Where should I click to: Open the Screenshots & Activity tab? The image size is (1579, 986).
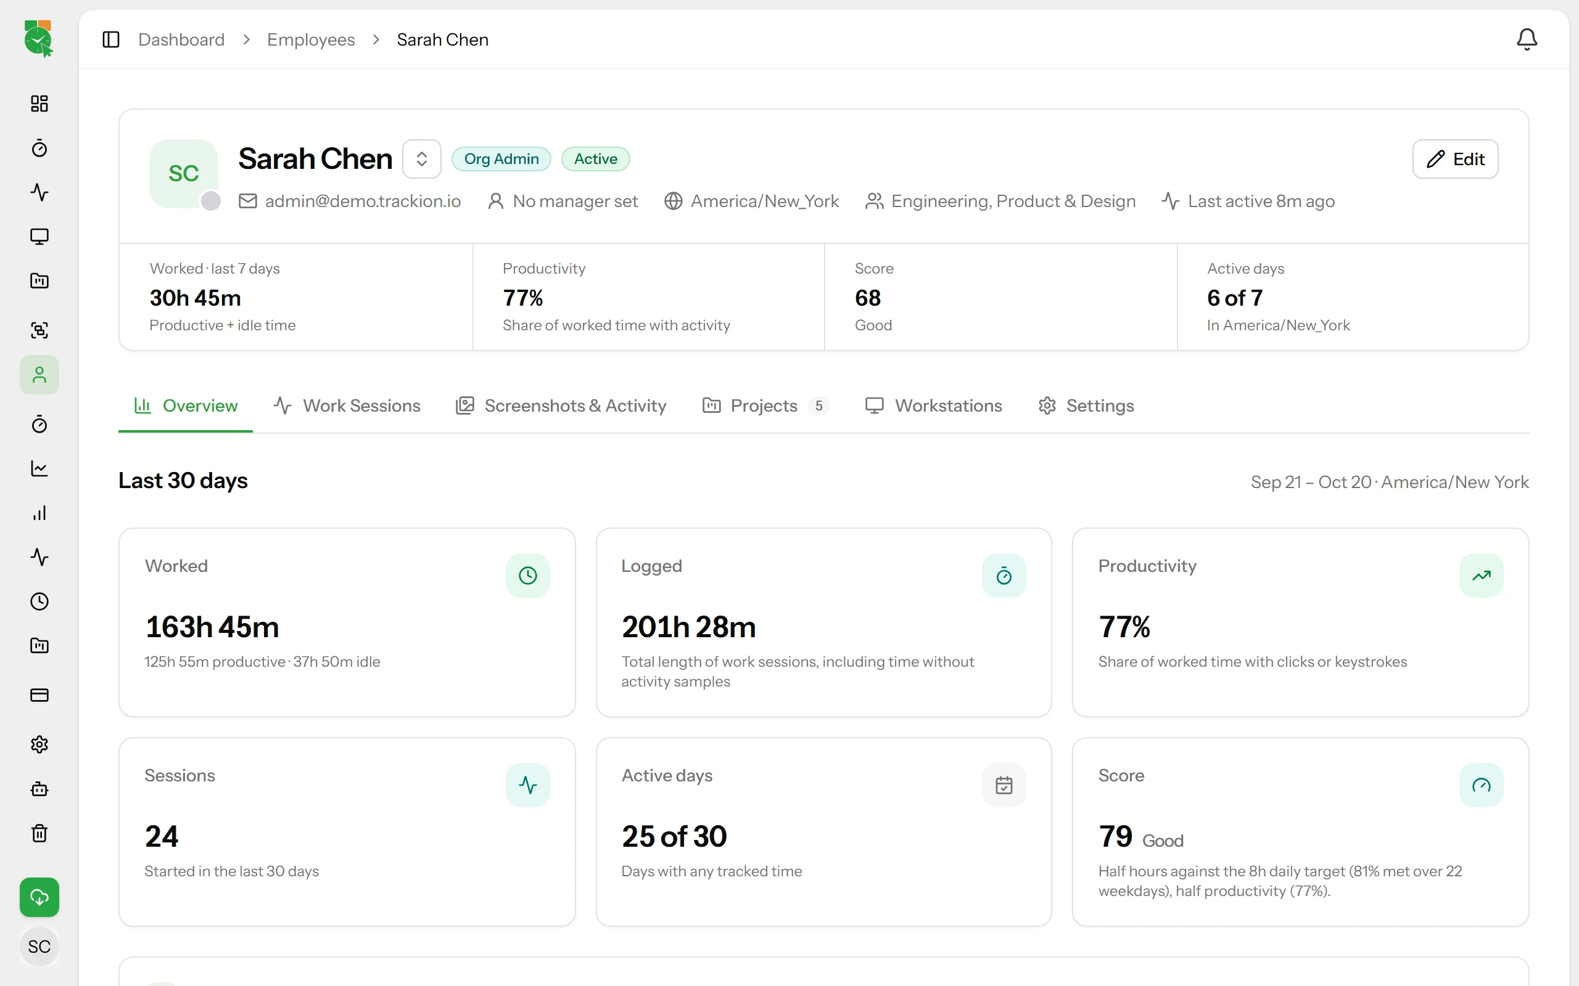561,405
